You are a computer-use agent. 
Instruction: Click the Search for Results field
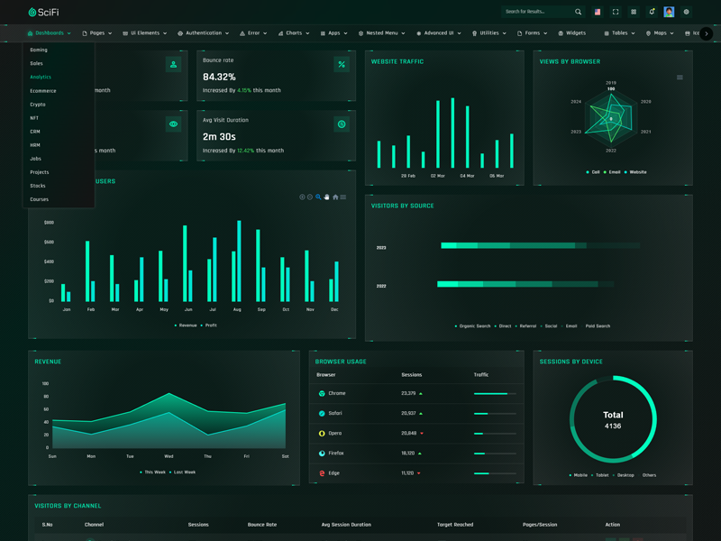(x=537, y=12)
